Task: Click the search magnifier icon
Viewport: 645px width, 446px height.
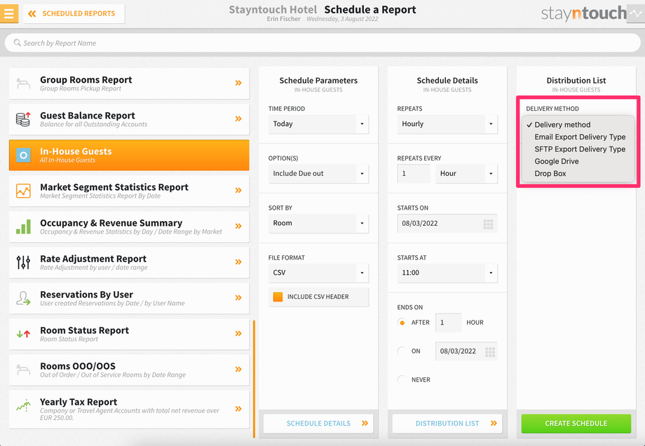Action: 17,43
